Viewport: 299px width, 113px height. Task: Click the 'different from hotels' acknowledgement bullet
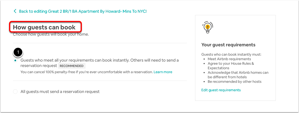[238, 75]
